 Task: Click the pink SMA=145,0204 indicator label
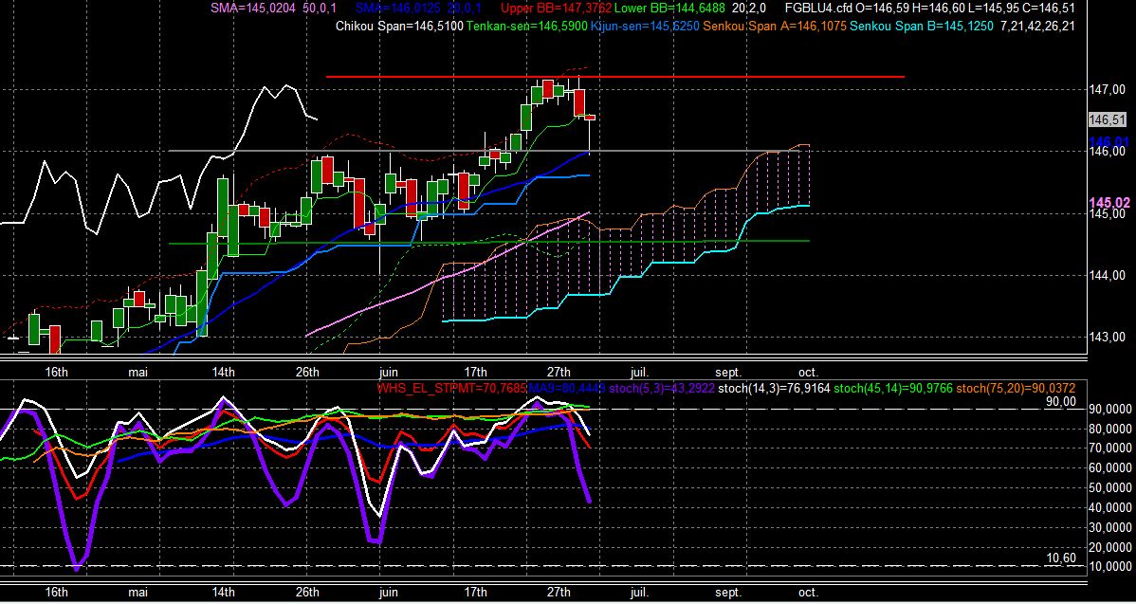click(253, 9)
